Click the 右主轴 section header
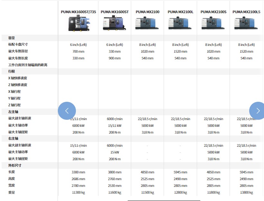 click(x=13, y=138)
